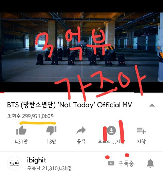The height and width of the screenshot is (175, 163).
Task: Tap the thumbs down dislike icon
Action: (51, 130)
